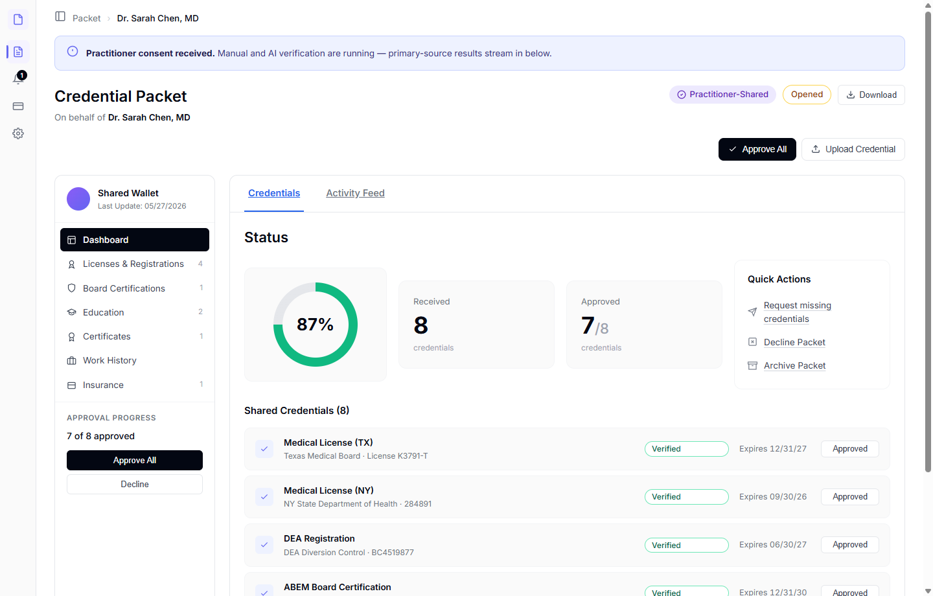Open Work History section
933x596 pixels.
coord(135,360)
